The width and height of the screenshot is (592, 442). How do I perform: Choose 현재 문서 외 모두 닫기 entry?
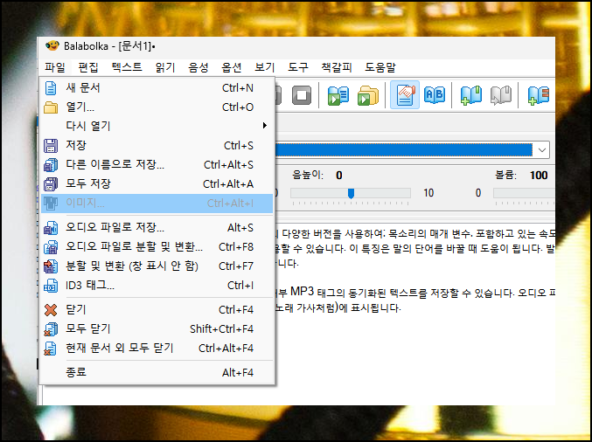[x=157, y=349]
